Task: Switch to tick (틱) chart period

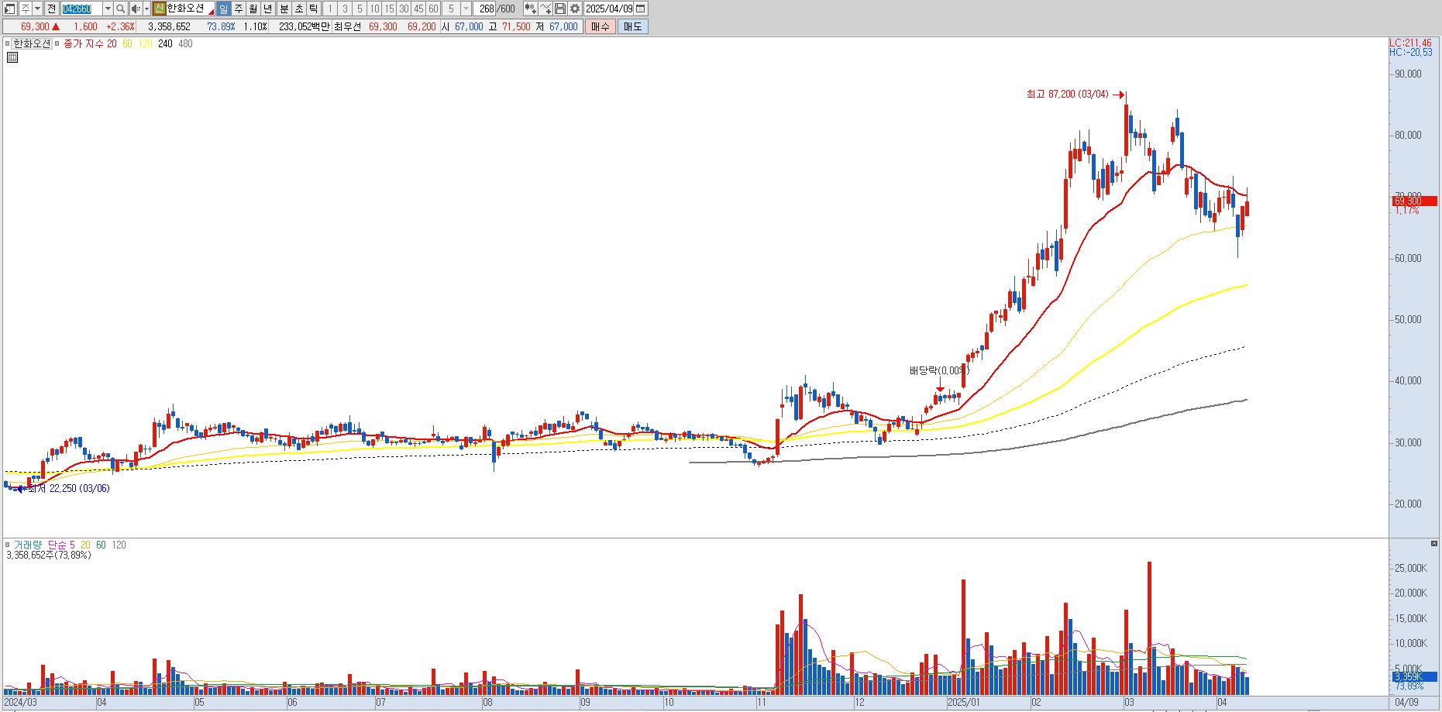Action: 314,9
